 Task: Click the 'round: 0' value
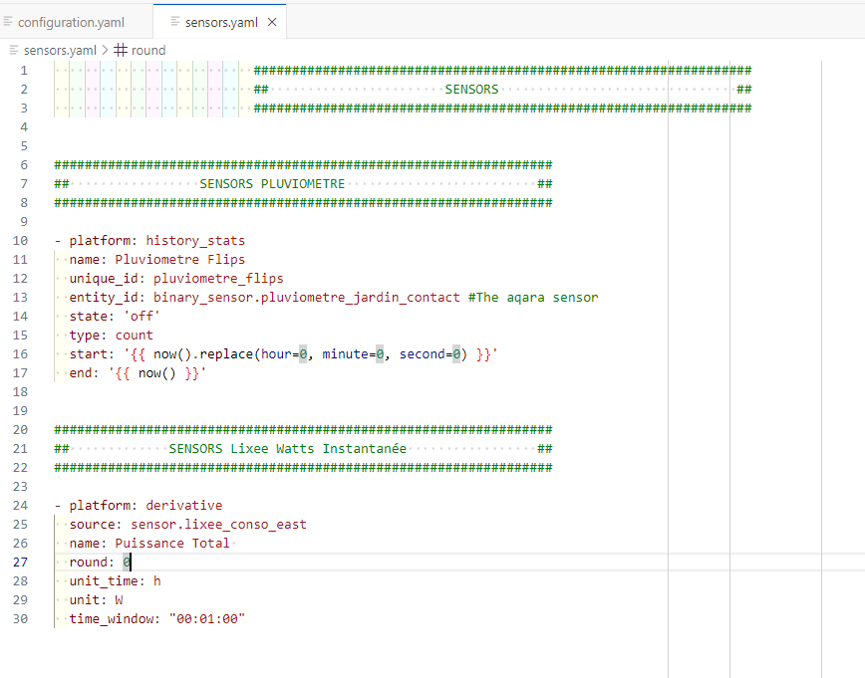[127, 563]
